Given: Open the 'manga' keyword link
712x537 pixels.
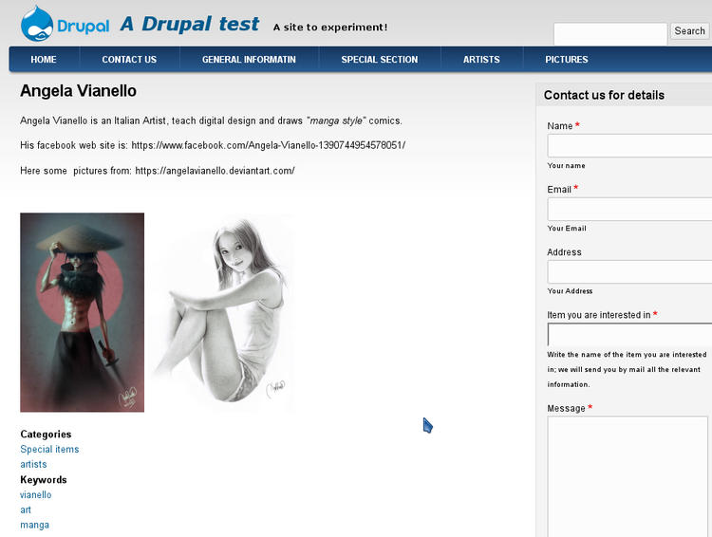Looking at the screenshot, I should tap(34, 525).
